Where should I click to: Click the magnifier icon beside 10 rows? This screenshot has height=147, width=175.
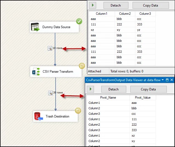50,48
